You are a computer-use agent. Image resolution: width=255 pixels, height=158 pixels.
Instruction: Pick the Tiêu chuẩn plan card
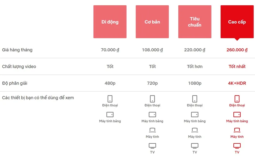[x=195, y=22]
